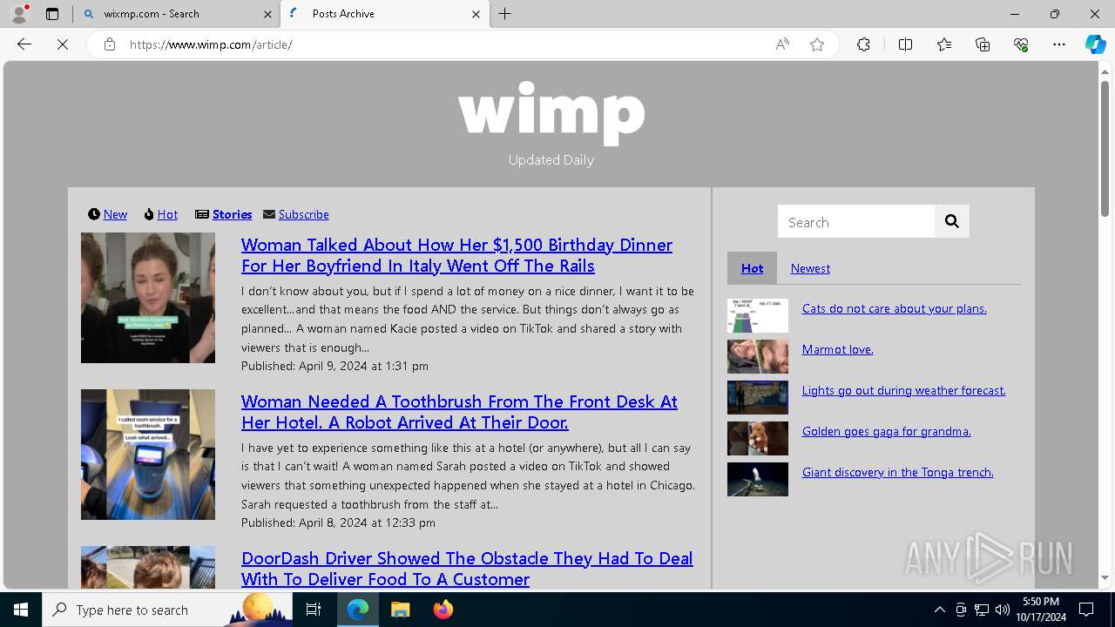Click the site Search text field
The height and width of the screenshot is (627, 1115).
[856, 222]
